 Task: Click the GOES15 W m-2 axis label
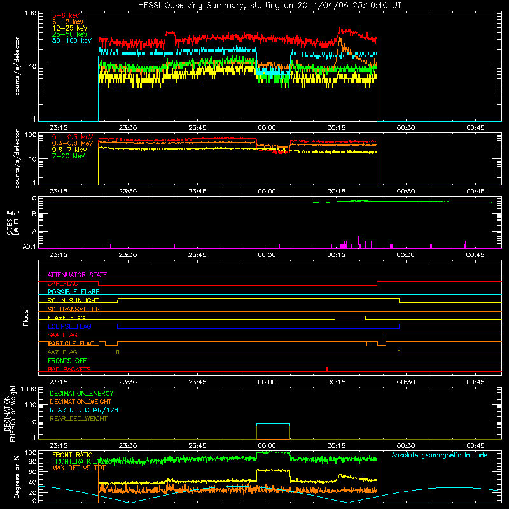pyautogui.click(x=13, y=222)
